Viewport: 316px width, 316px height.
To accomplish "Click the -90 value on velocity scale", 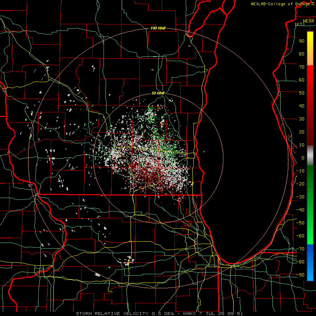I will point(300,275).
